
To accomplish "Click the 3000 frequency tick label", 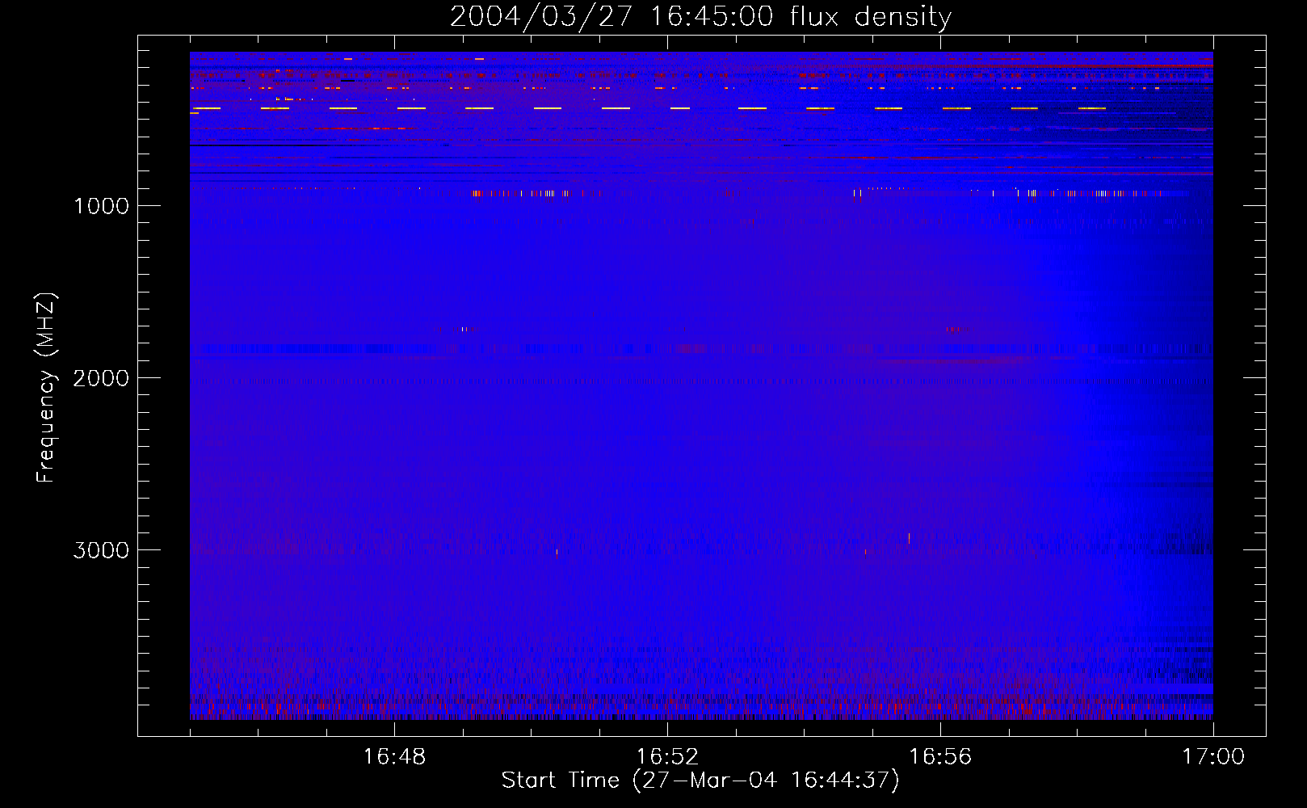I will 101,550.
